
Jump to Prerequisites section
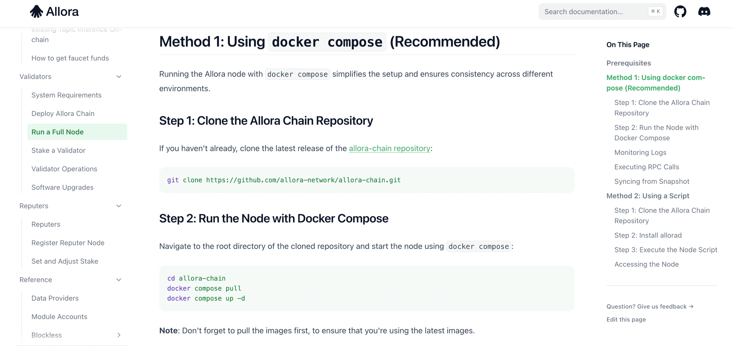[628, 63]
